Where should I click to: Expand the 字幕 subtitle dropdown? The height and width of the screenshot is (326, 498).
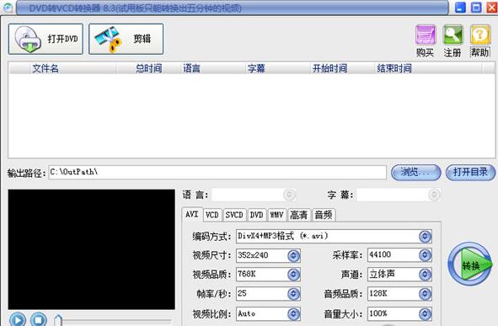click(434, 195)
